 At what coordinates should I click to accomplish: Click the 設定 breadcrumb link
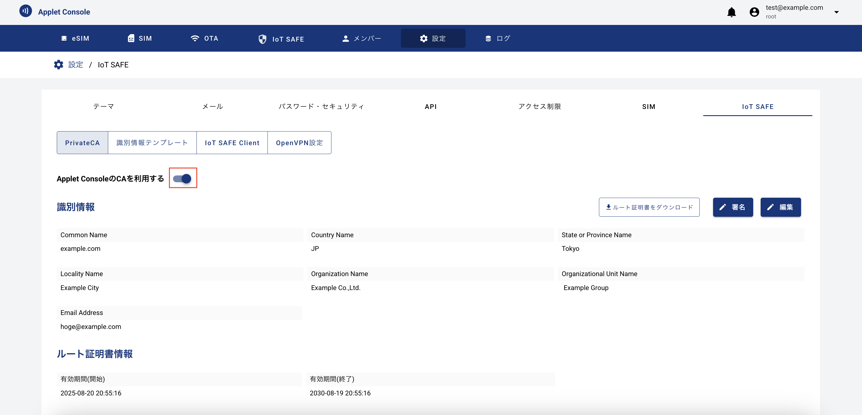coord(75,65)
